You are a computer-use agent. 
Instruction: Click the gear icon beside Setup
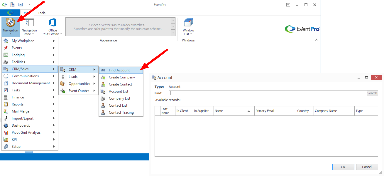(6, 147)
